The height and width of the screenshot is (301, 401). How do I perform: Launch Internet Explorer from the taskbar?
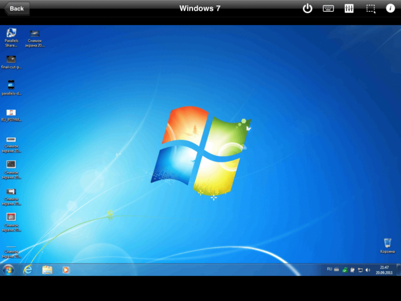[x=28, y=270]
